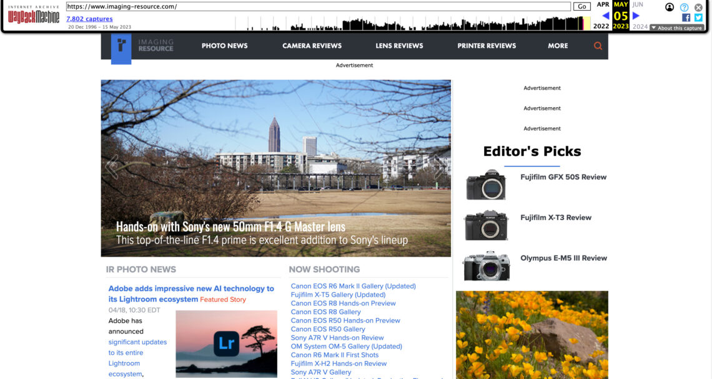Show previous slide in hero carousel
The image size is (712, 379).
tap(112, 167)
